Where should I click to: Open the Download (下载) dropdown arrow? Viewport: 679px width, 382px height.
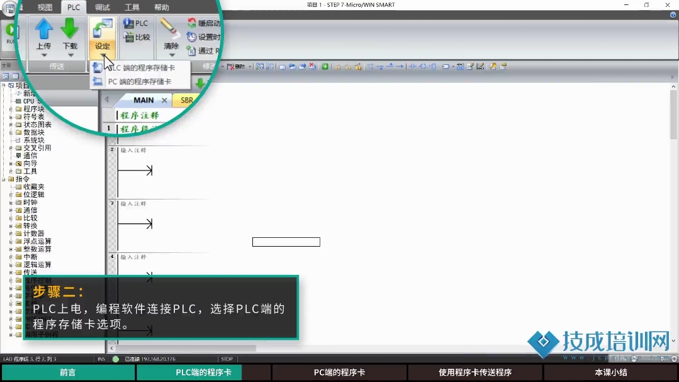click(70, 55)
